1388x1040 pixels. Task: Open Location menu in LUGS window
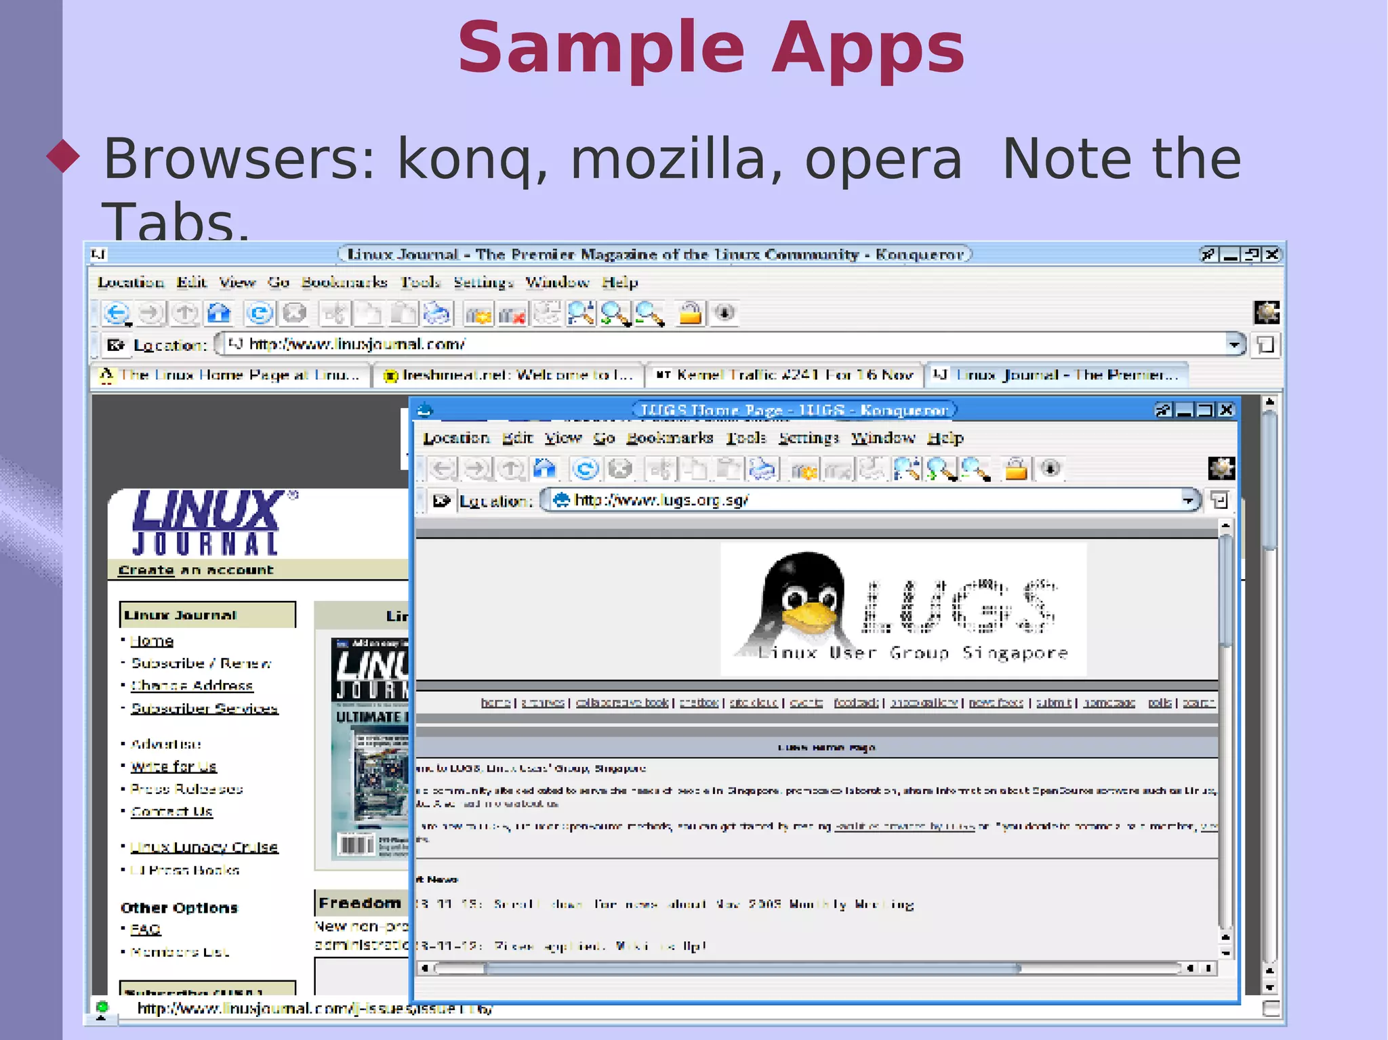[456, 438]
